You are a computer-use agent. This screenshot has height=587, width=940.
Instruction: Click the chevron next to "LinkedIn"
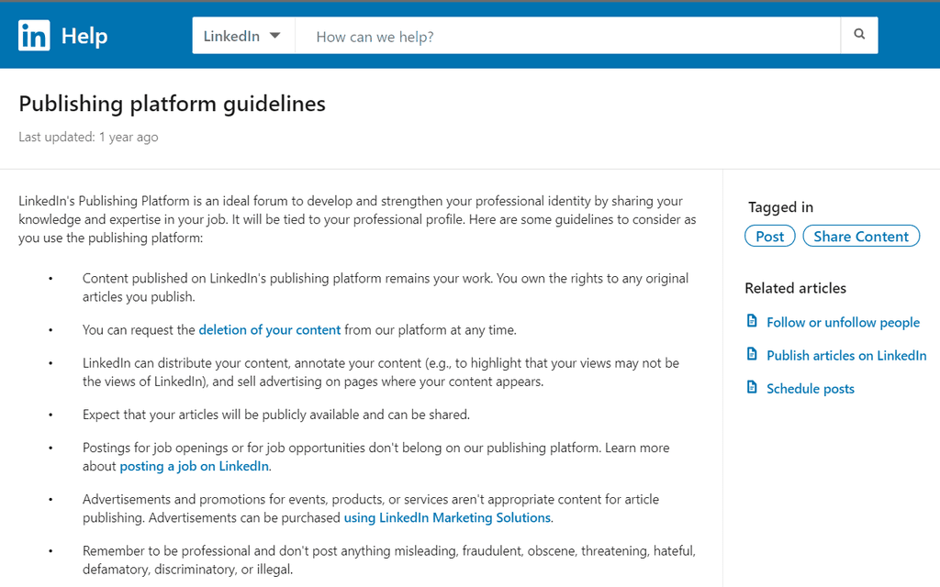pos(274,34)
